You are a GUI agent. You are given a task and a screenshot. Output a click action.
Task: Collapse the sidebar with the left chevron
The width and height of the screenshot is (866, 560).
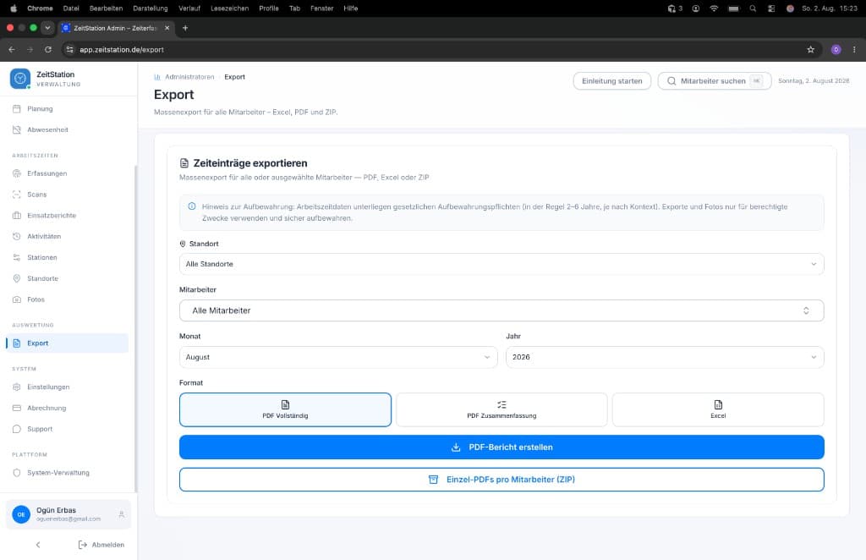(38, 545)
